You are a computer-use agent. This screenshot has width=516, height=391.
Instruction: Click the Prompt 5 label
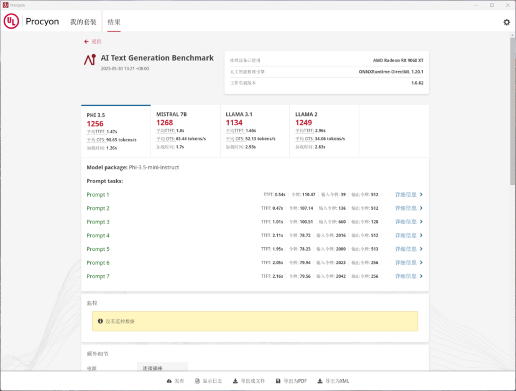(98, 249)
